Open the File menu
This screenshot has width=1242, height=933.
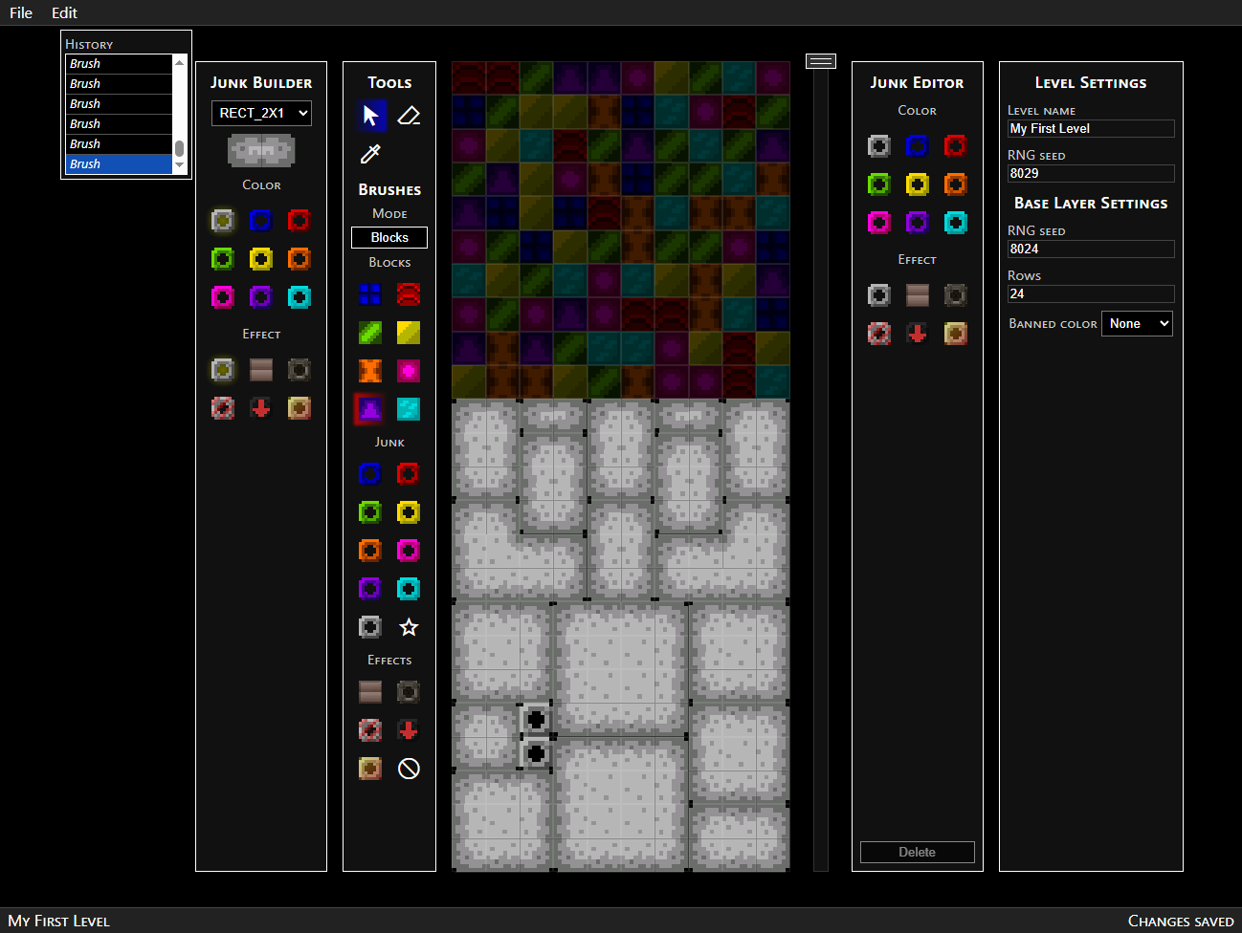coord(21,12)
